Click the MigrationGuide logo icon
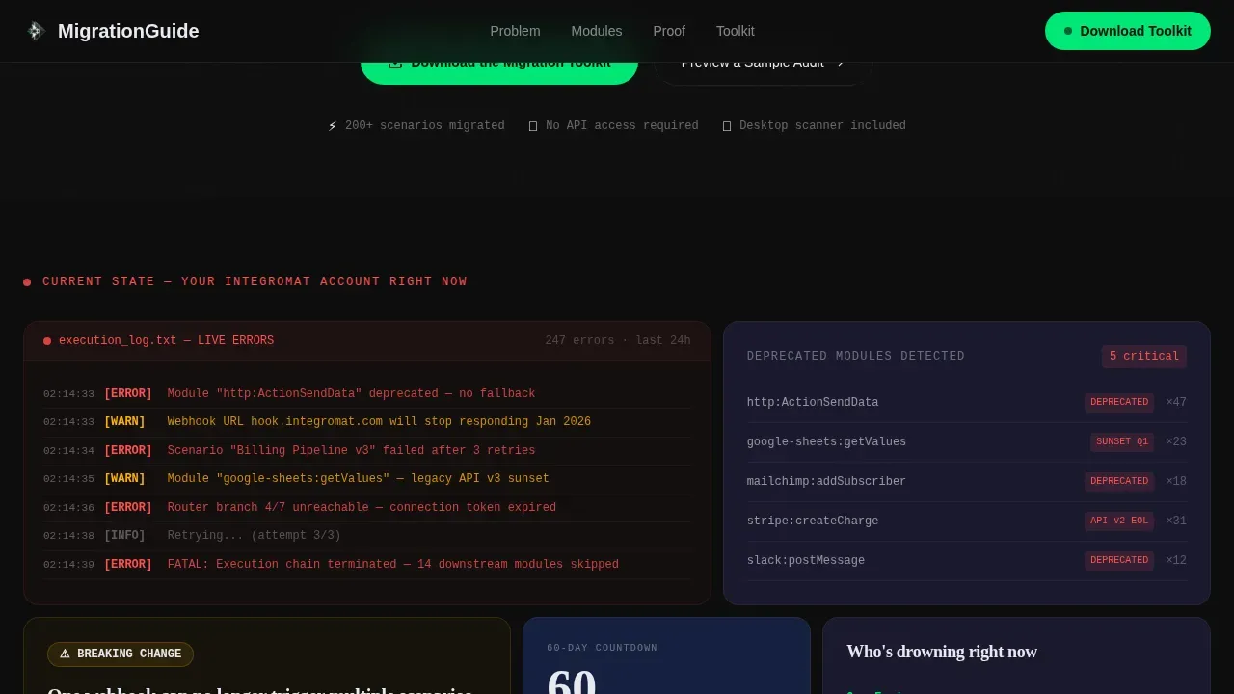Screen dimensions: 1234x694 click(x=36, y=31)
